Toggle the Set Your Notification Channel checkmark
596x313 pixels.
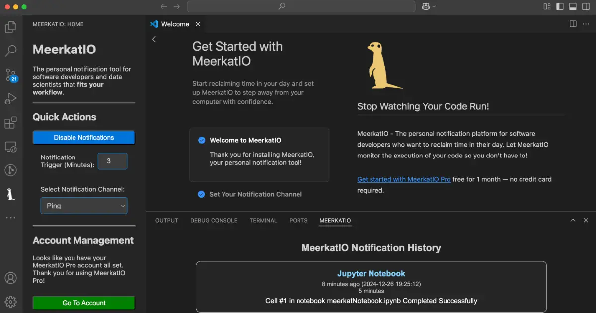[x=201, y=194]
